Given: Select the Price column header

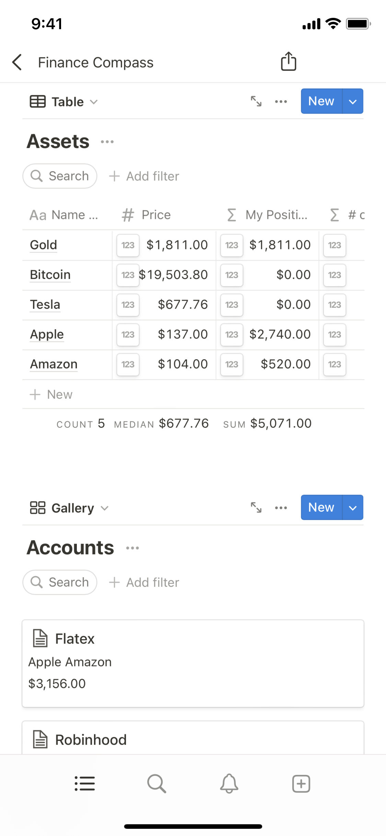Looking at the screenshot, I should [156, 215].
